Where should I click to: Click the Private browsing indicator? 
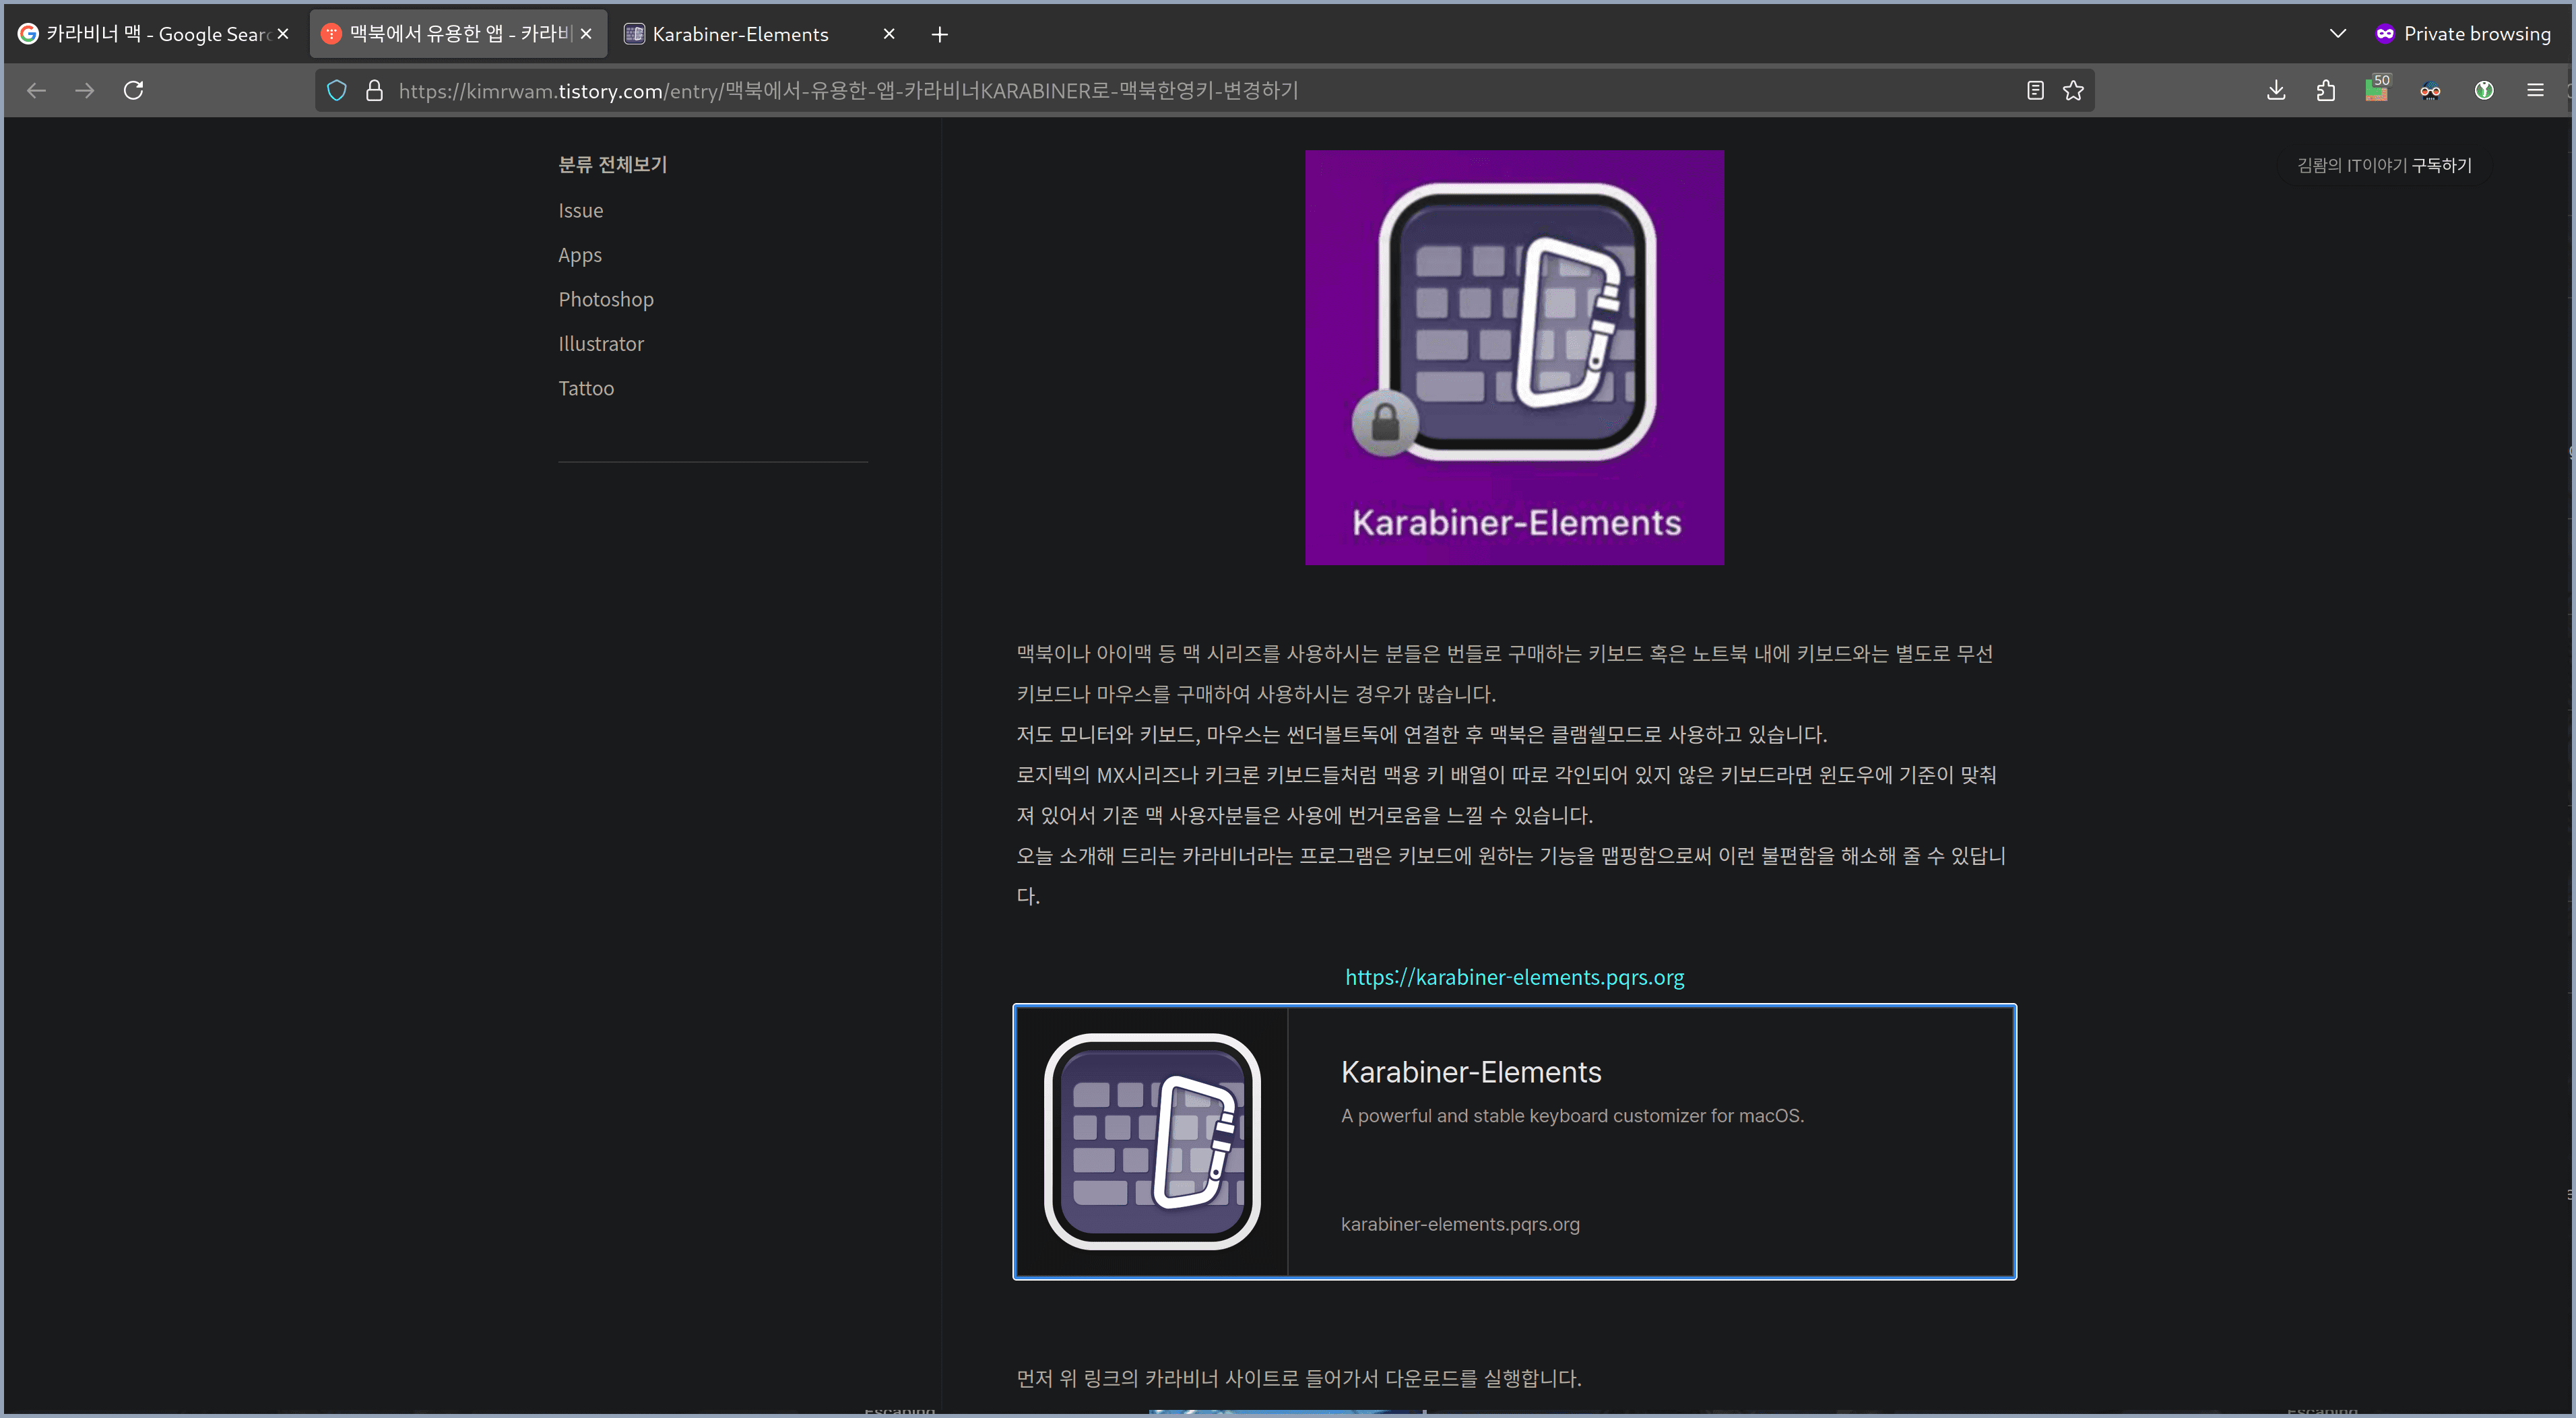(2463, 33)
